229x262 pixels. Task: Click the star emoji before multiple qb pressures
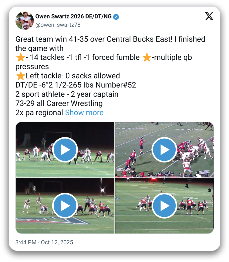pos(147,57)
